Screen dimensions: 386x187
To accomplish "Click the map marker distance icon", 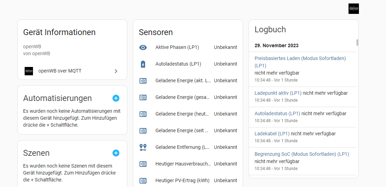I will point(143,147).
